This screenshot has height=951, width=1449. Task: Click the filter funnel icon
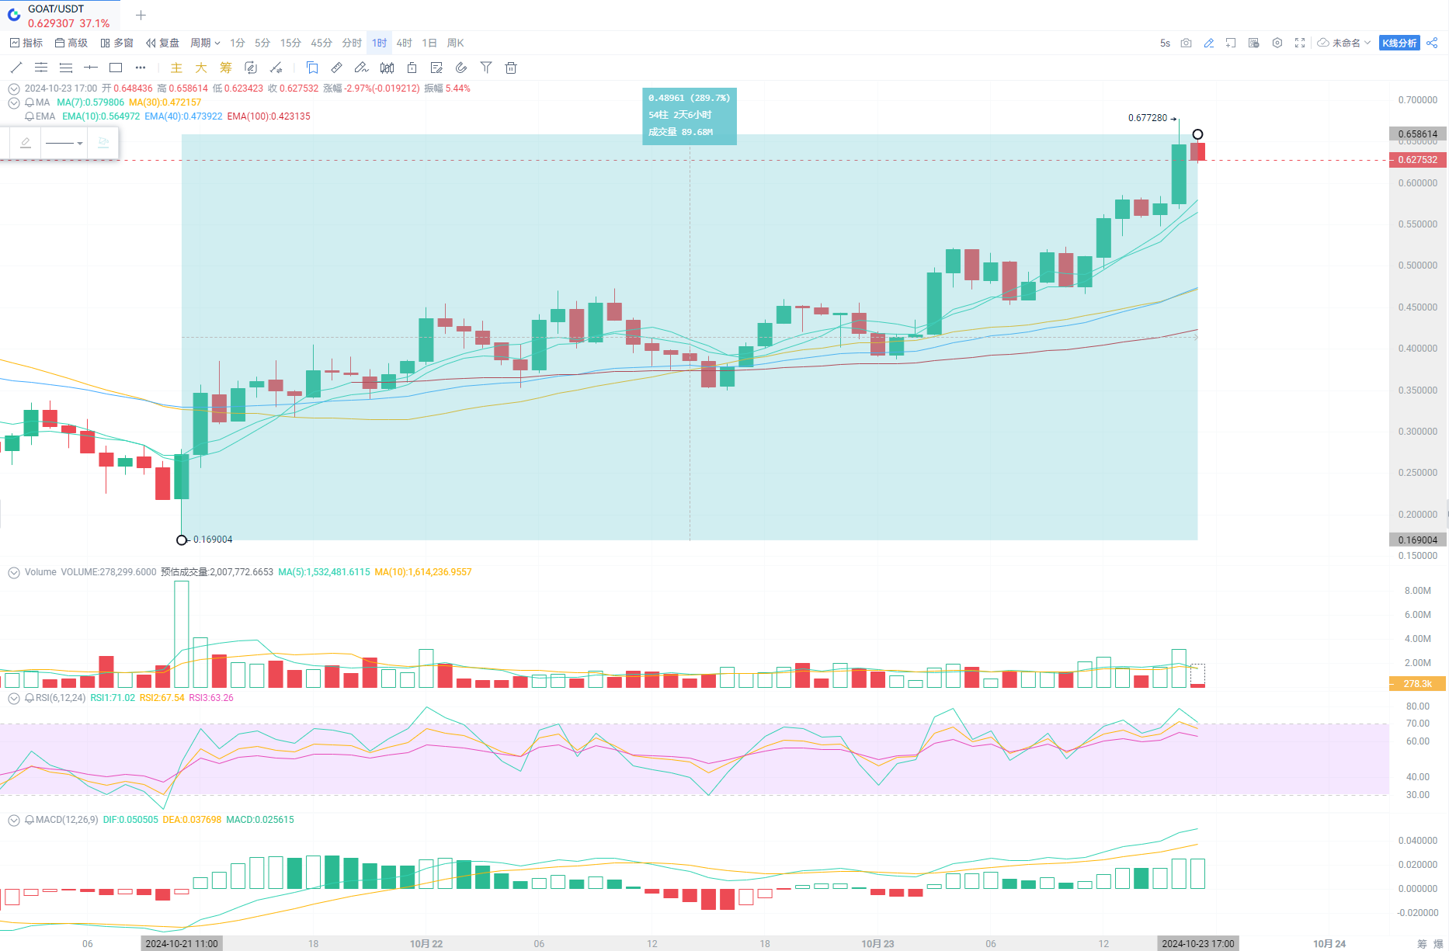pyautogui.click(x=486, y=68)
